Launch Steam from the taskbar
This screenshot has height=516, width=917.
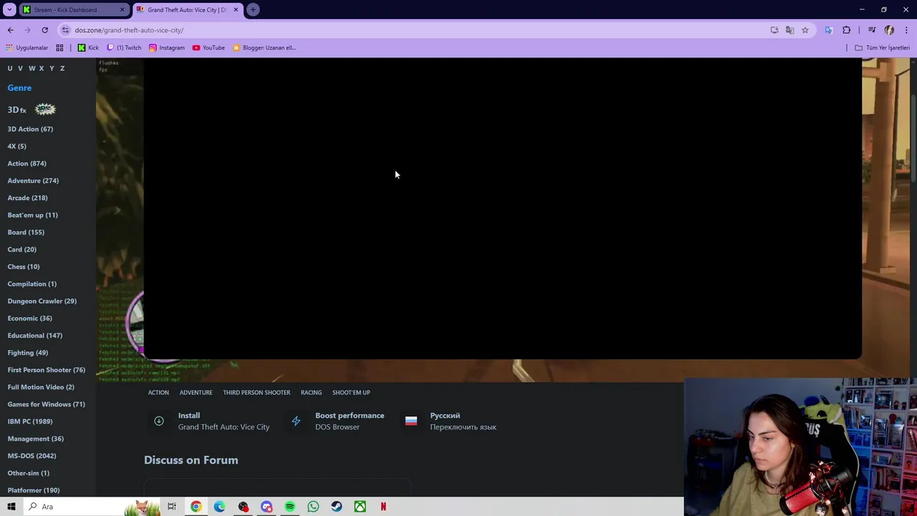(337, 507)
